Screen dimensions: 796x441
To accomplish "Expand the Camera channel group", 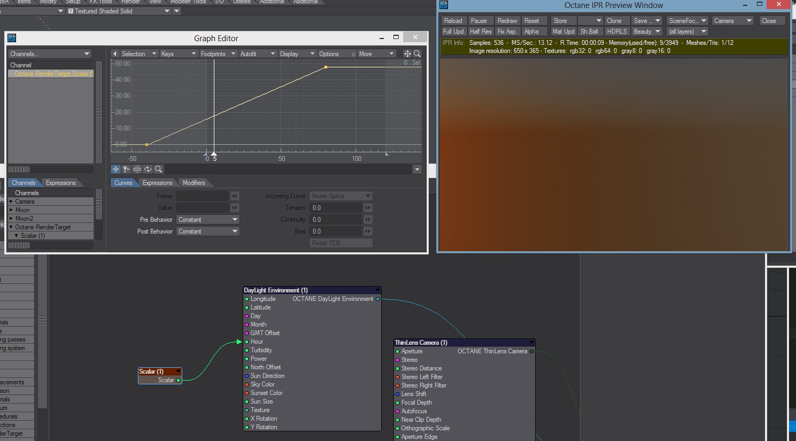I will click(11, 202).
